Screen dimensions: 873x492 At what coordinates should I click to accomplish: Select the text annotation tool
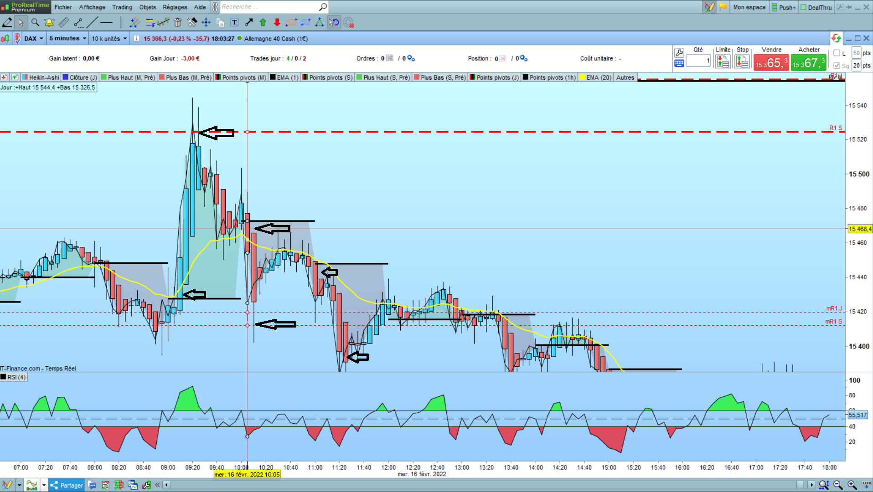pos(234,22)
